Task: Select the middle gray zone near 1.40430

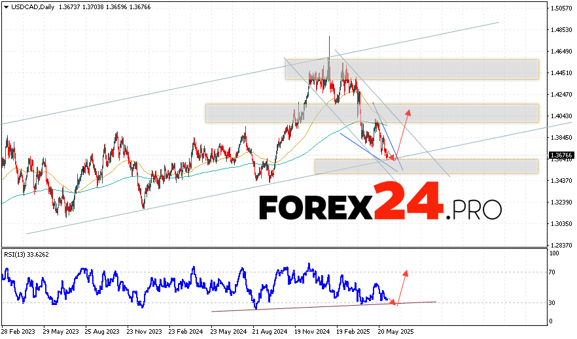Action: pyautogui.click(x=372, y=113)
